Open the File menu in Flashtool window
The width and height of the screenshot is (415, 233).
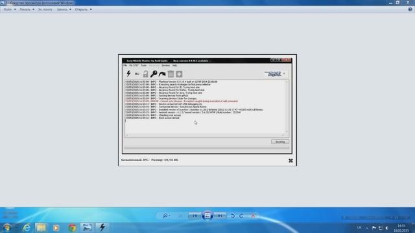tap(125, 65)
